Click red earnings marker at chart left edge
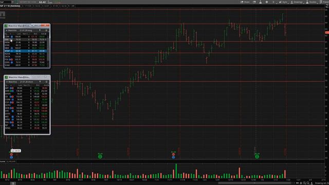Image resolution: width=329 pixels, height=185 pixels. [11, 155]
